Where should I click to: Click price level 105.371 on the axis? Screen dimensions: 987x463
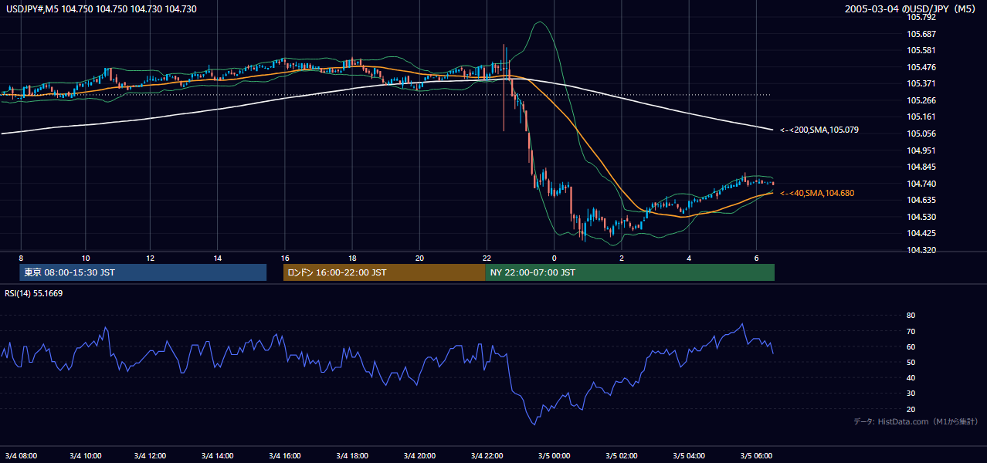coord(921,83)
